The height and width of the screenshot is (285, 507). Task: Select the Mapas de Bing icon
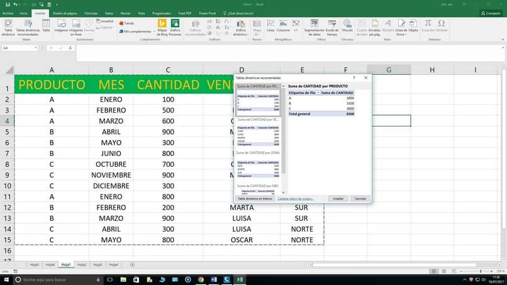(162, 27)
